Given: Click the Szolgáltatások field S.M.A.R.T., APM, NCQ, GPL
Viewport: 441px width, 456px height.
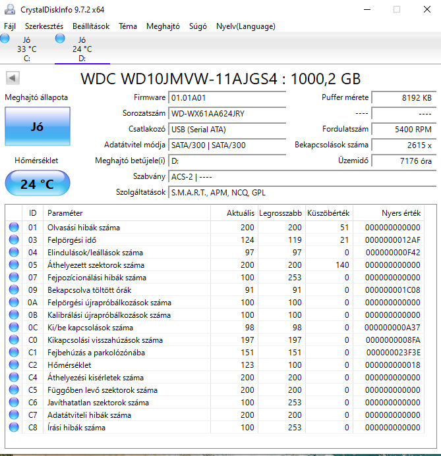Looking at the screenshot, I should pyautogui.click(x=303, y=193).
